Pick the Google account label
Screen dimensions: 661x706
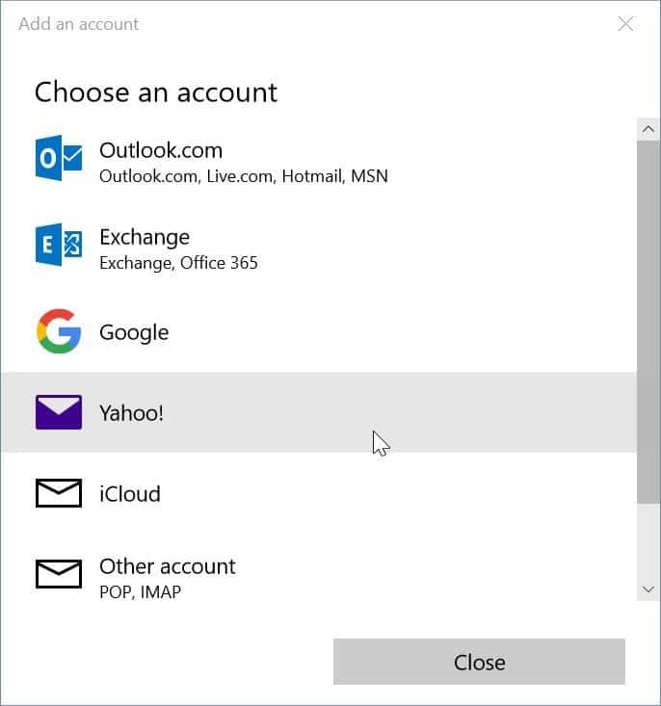click(134, 332)
